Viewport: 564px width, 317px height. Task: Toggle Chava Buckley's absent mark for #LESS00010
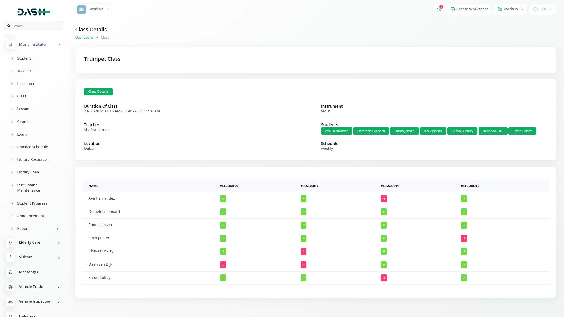click(303, 252)
